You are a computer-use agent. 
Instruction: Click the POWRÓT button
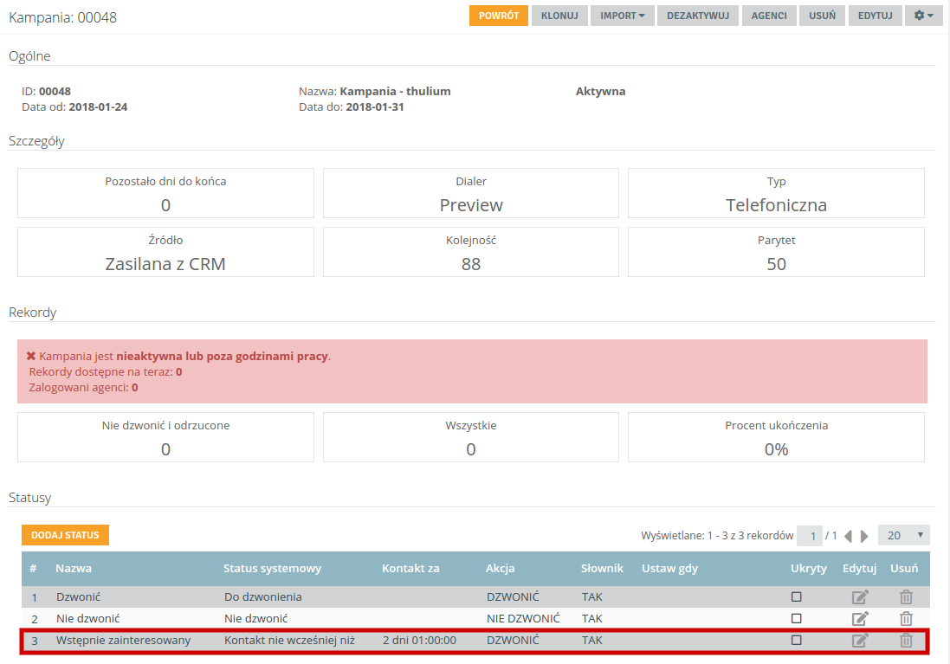click(499, 16)
